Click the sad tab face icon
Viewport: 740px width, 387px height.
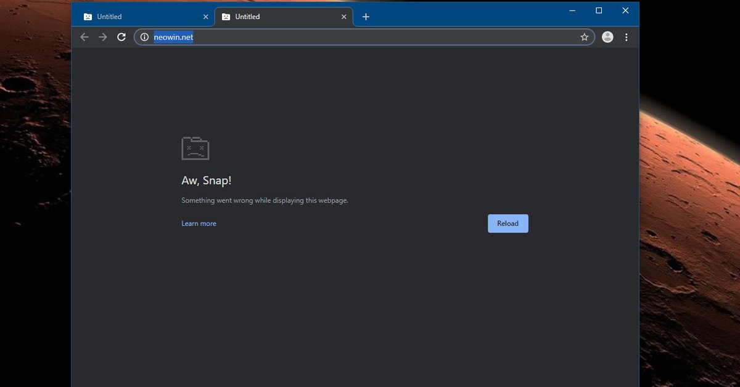[x=195, y=149]
